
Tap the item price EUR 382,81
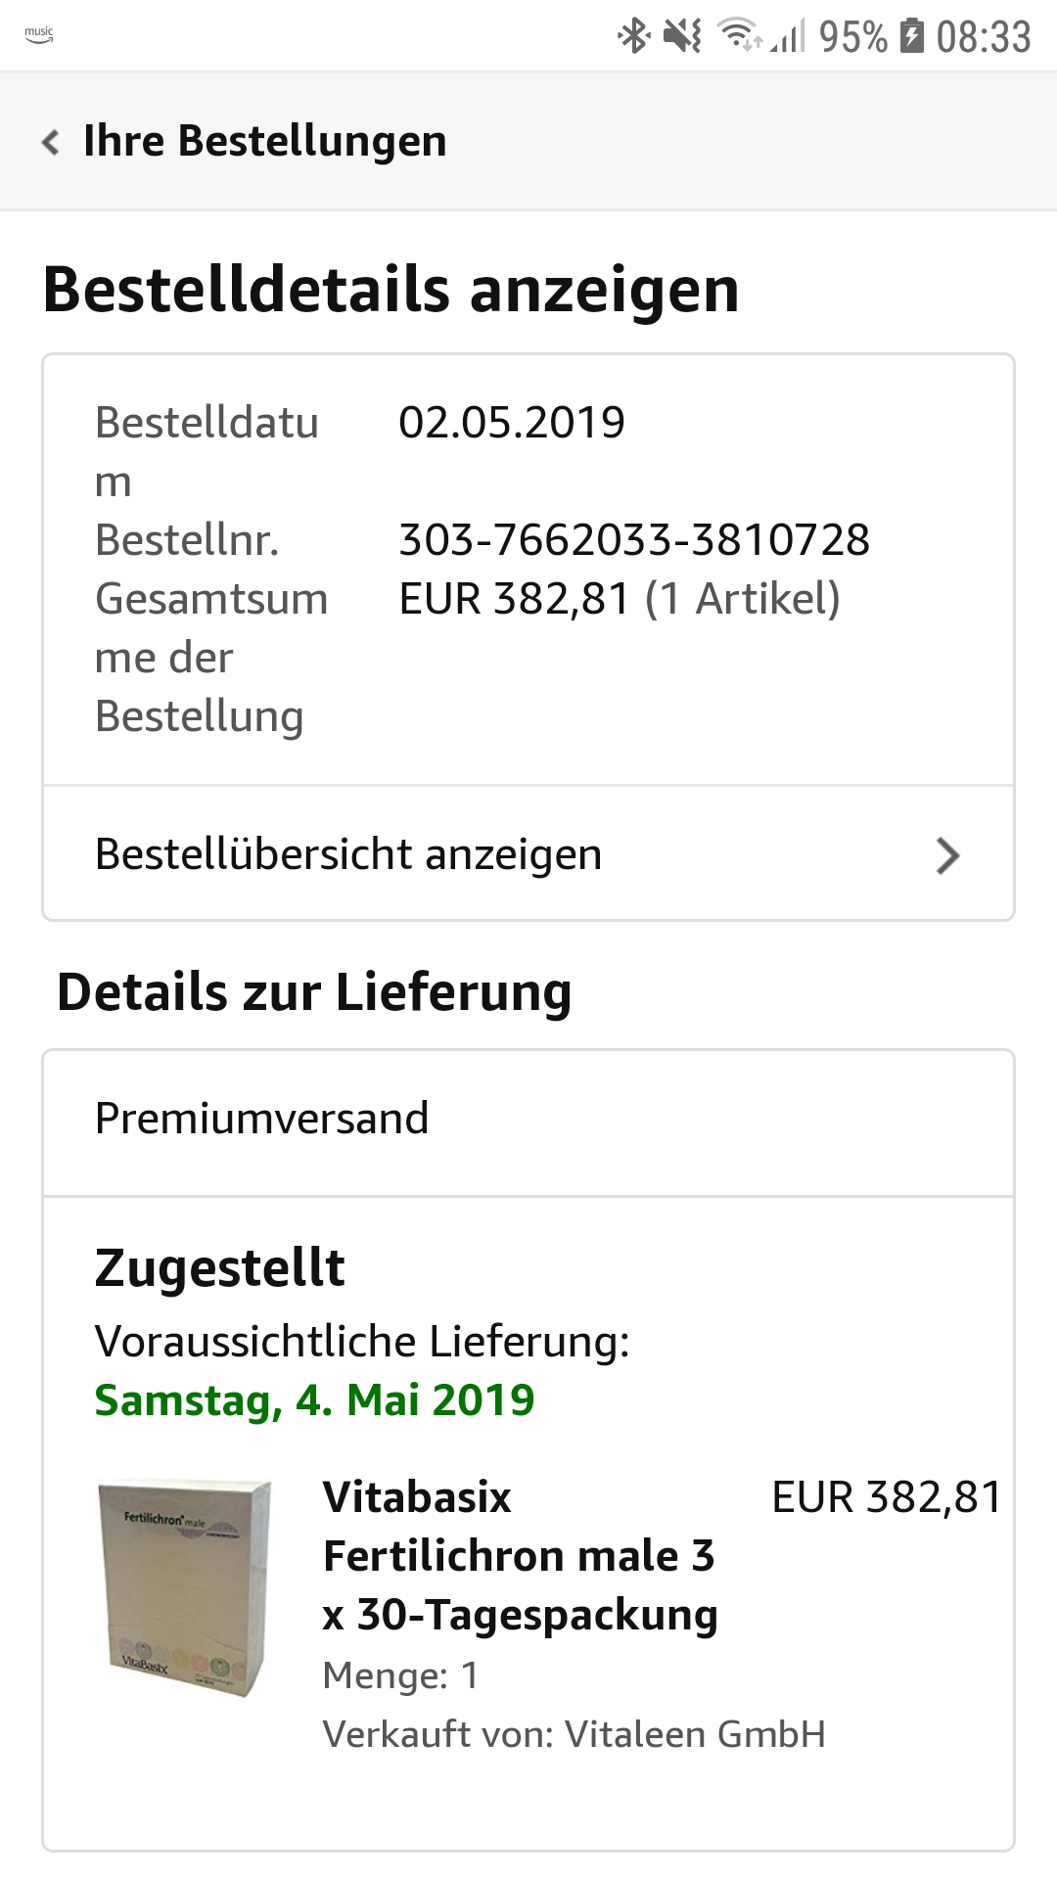(886, 1498)
